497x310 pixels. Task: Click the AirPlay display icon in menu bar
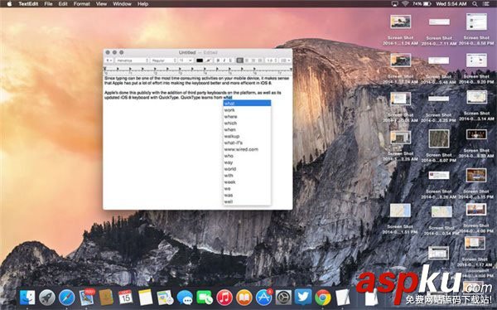pyautogui.click(x=394, y=4)
